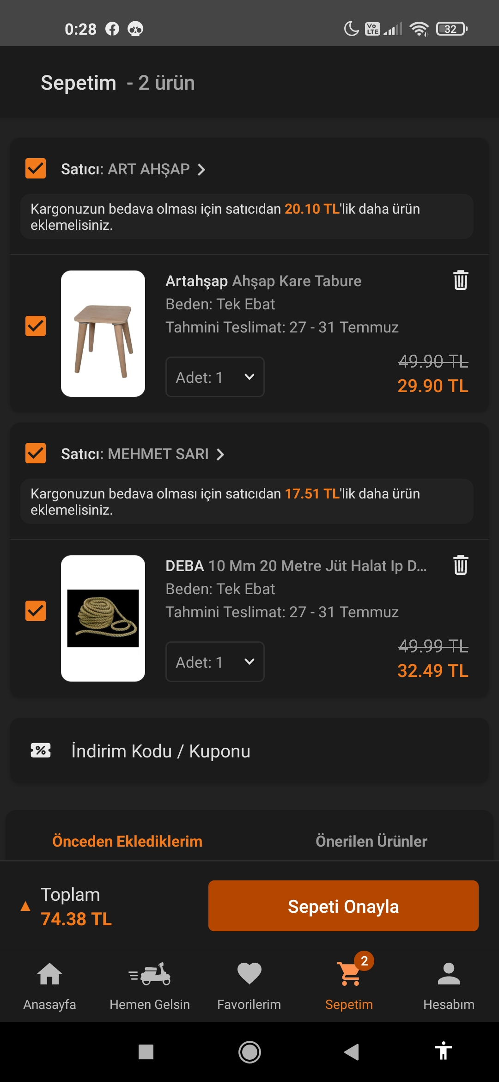Viewport: 499px width, 1082px height.
Task: Tap the discount coupon percent icon
Action: pos(41,750)
